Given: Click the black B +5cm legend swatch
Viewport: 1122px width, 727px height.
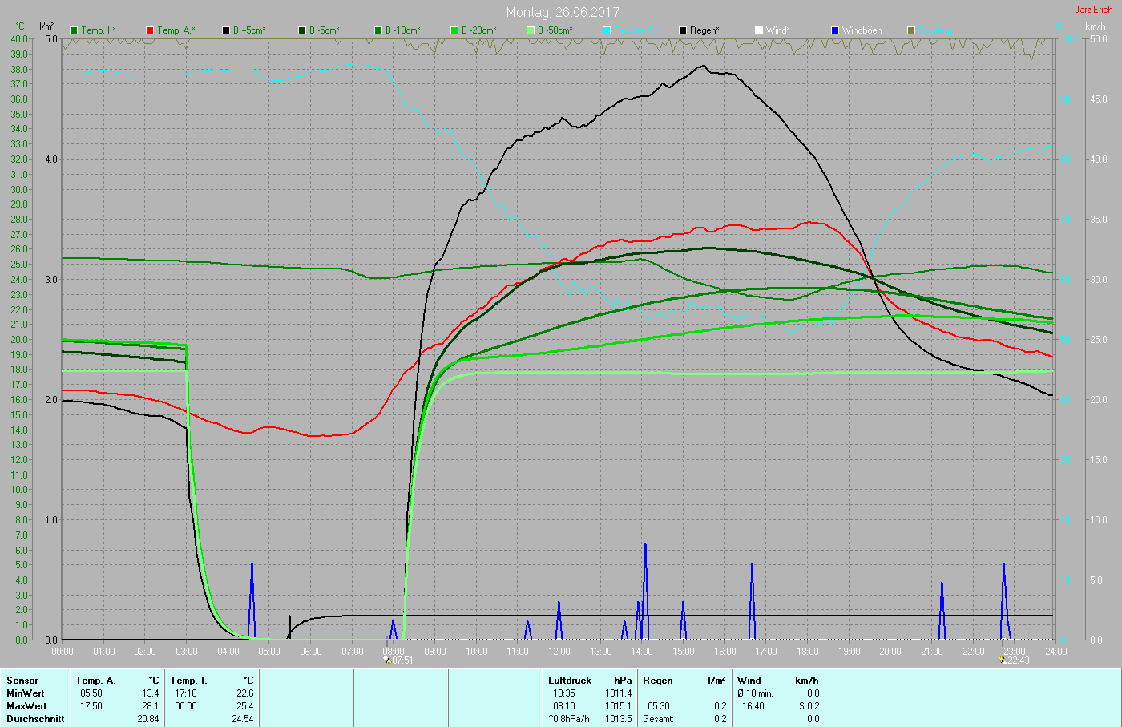Looking at the screenshot, I should pos(227,30).
